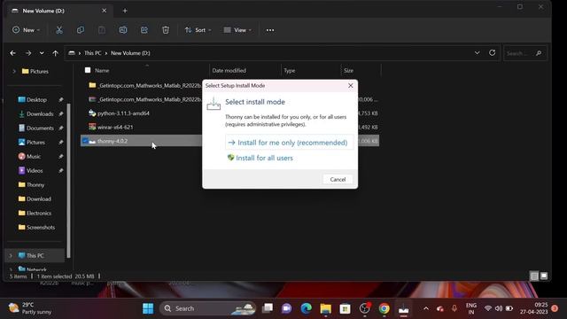Sort by the Size column header

pos(348,71)
